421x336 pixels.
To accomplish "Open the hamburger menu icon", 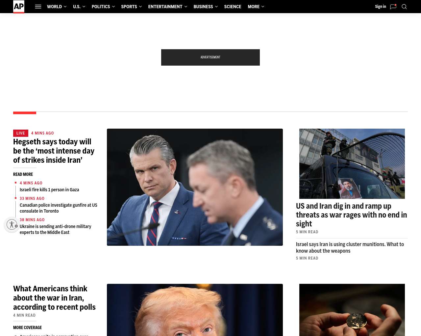I will click(38, 7).
